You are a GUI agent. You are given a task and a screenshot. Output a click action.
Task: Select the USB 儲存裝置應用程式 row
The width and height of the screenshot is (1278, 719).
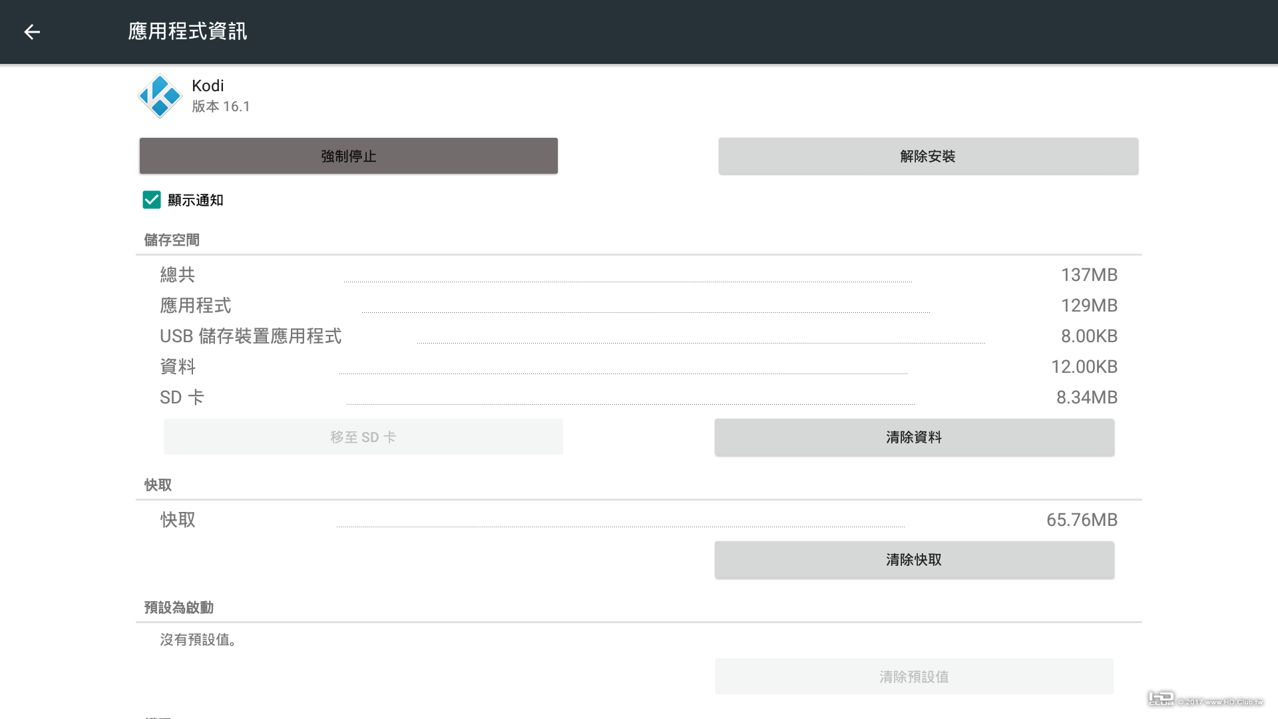click(638, 336)
